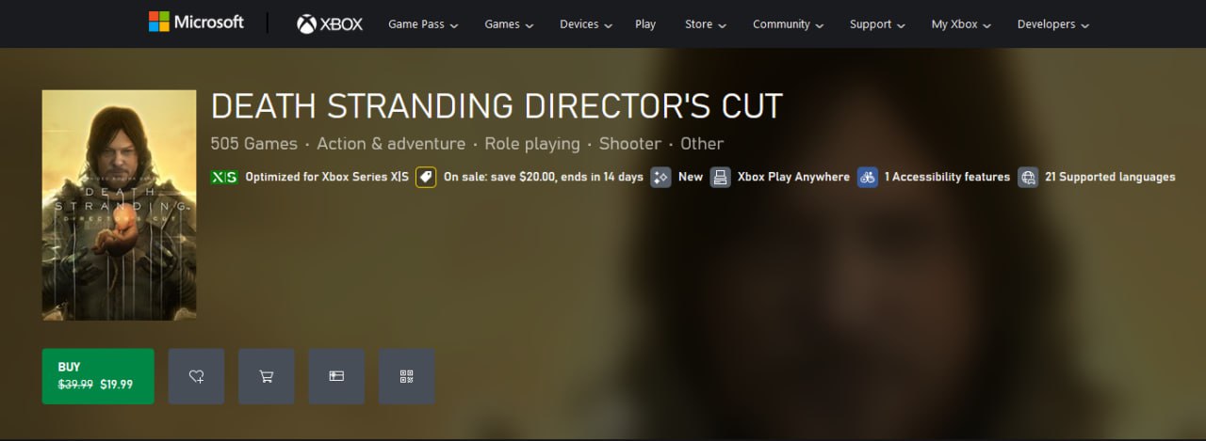The width and height of the screenshot is (1206, 441).
Task: Buy the game for $19.99
Action: (98, 376)
